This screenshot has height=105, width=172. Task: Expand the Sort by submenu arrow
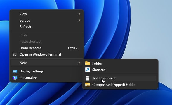pyautogui.click(x=79, y=20)
